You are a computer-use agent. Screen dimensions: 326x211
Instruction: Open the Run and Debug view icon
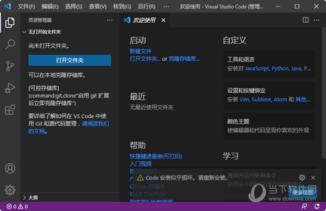pyautogui.click(x=10, y=88)
